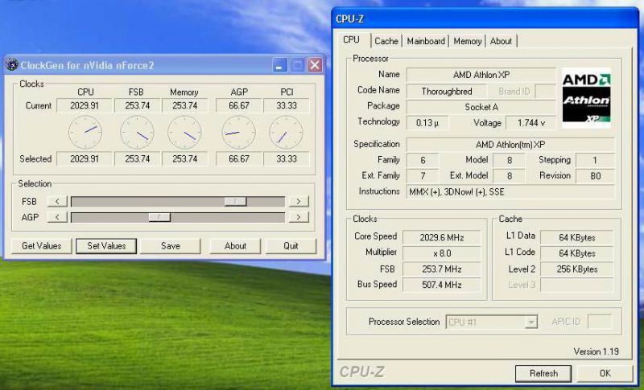This screenshot has height=390, width=644.
Task: Click the Current AGP value field
Action: [239, 105]
